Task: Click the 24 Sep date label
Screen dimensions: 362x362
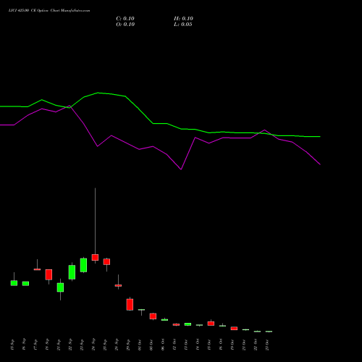Action: (x=93, y=345)
